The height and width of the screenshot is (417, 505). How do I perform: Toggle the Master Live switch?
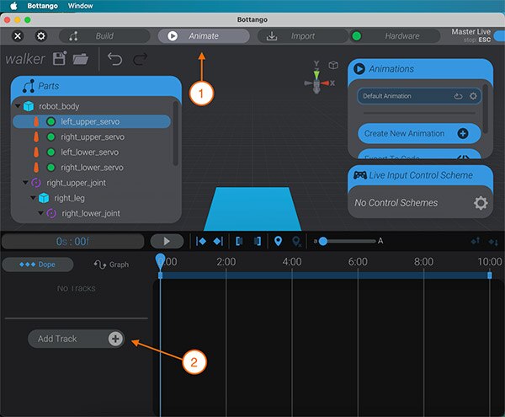coord(498,36)
